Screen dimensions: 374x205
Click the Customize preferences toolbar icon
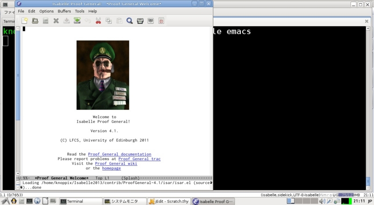[x=151, y=21]
